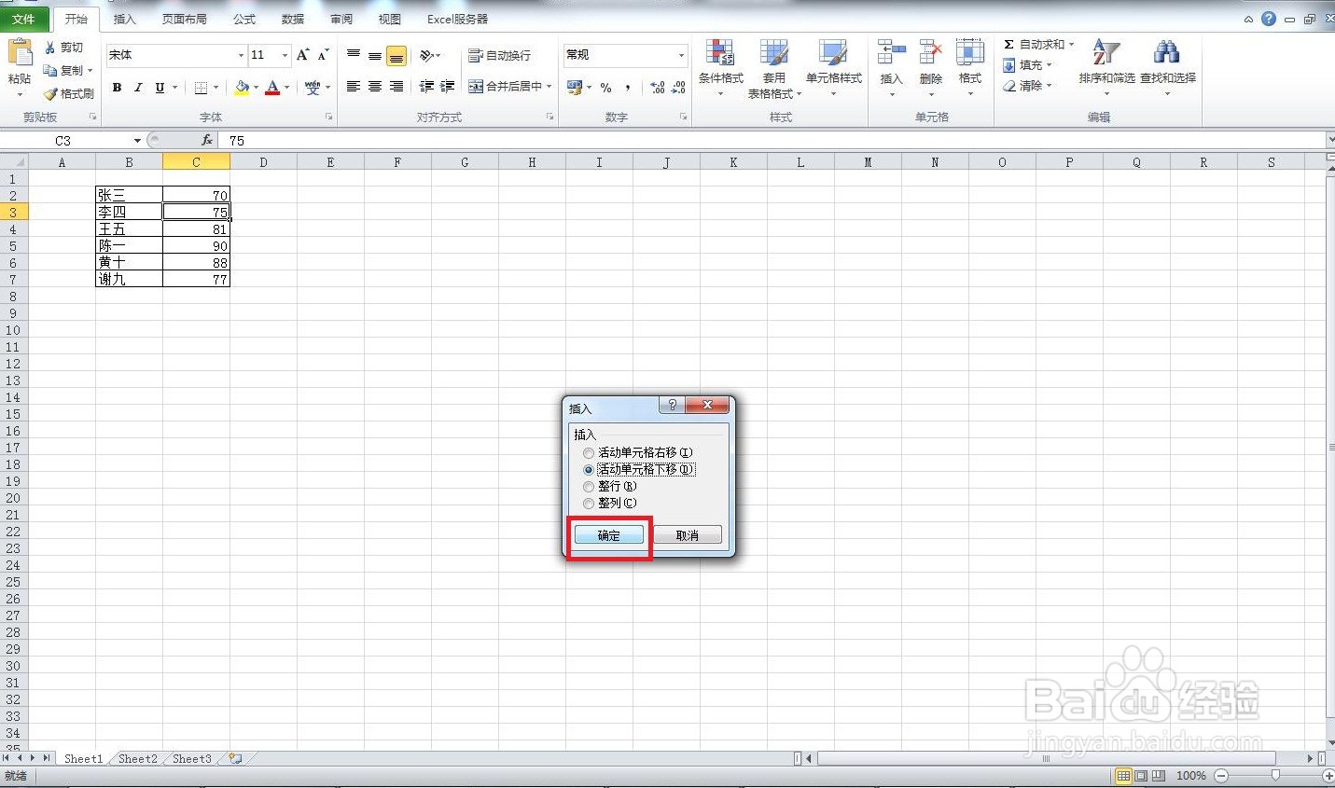Click the cell borders icon
The image size is (1335, 788).
[201, 87]
